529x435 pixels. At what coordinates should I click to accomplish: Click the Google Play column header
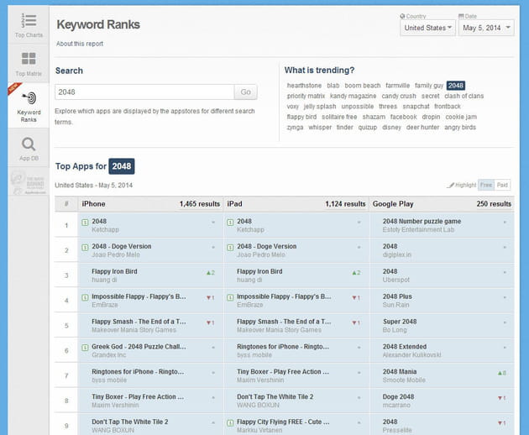pos(393,204)
